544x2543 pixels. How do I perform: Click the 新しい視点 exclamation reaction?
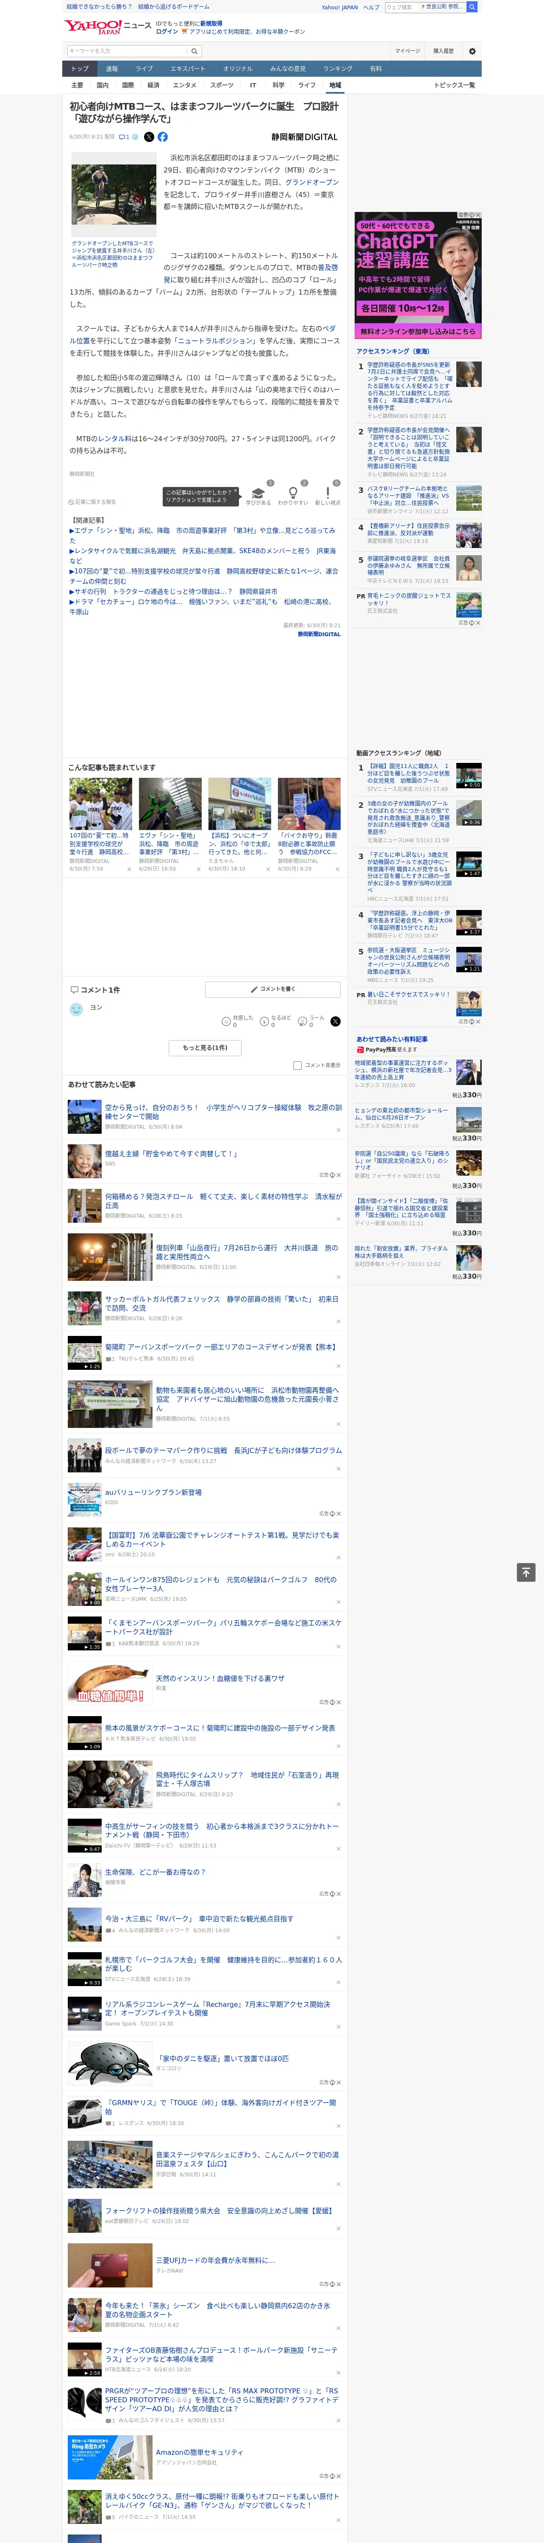[x=328, y=495]
